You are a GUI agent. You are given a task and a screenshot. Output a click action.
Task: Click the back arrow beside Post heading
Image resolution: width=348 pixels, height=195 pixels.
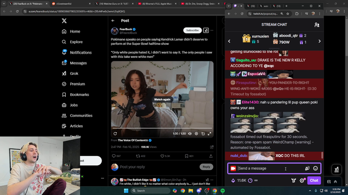(113, 21)
